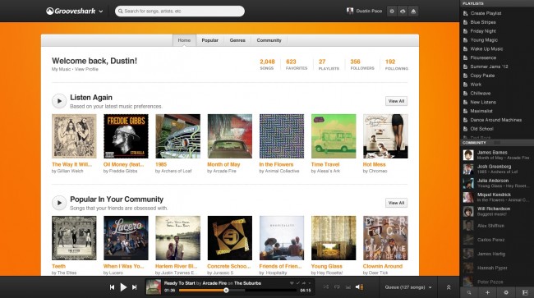The image size is (534, 298).
Task: Open the notifications bell icon
Action: 413,11
